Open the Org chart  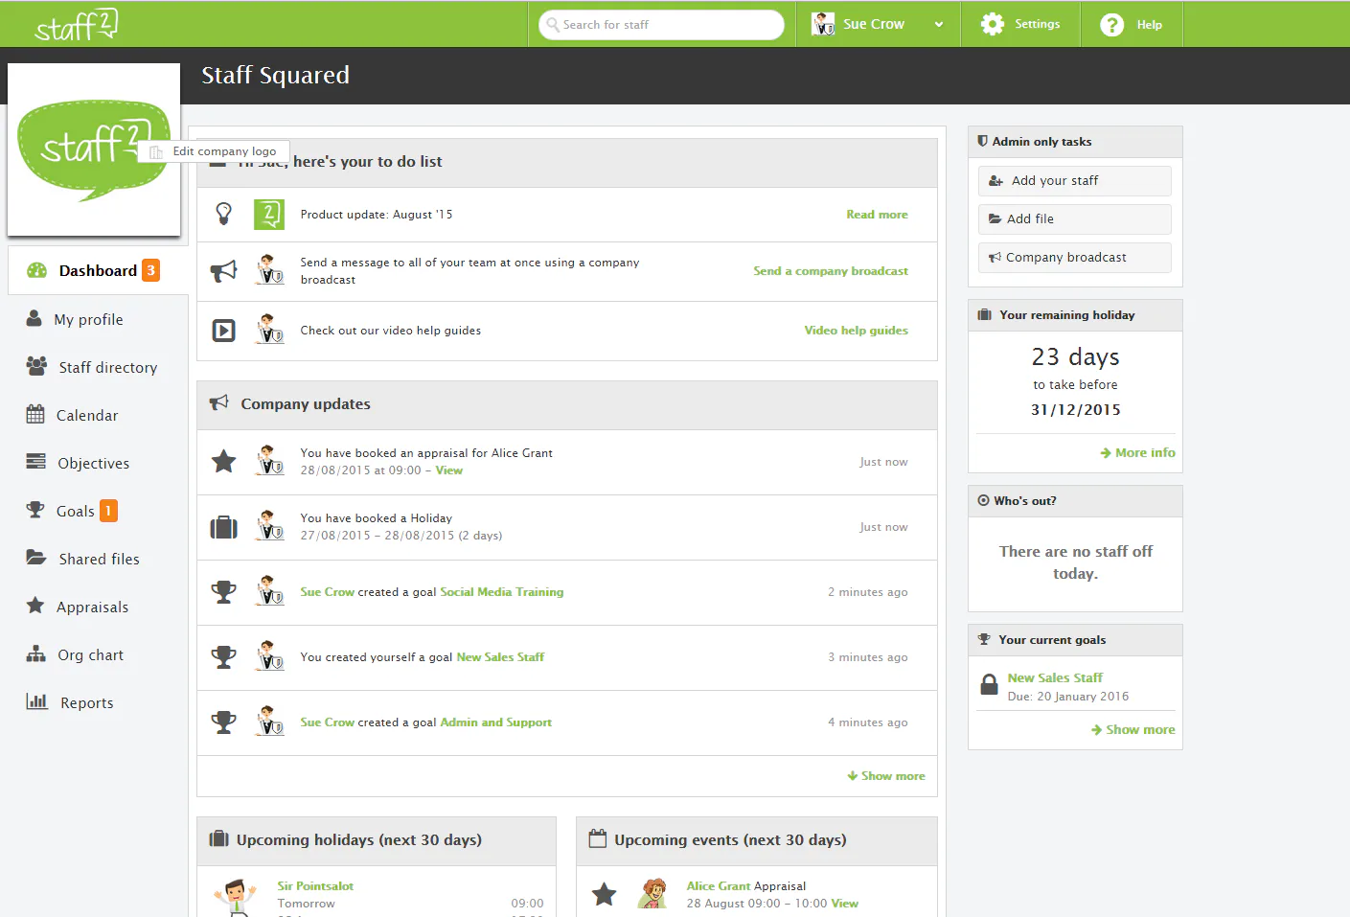[90, 654]
